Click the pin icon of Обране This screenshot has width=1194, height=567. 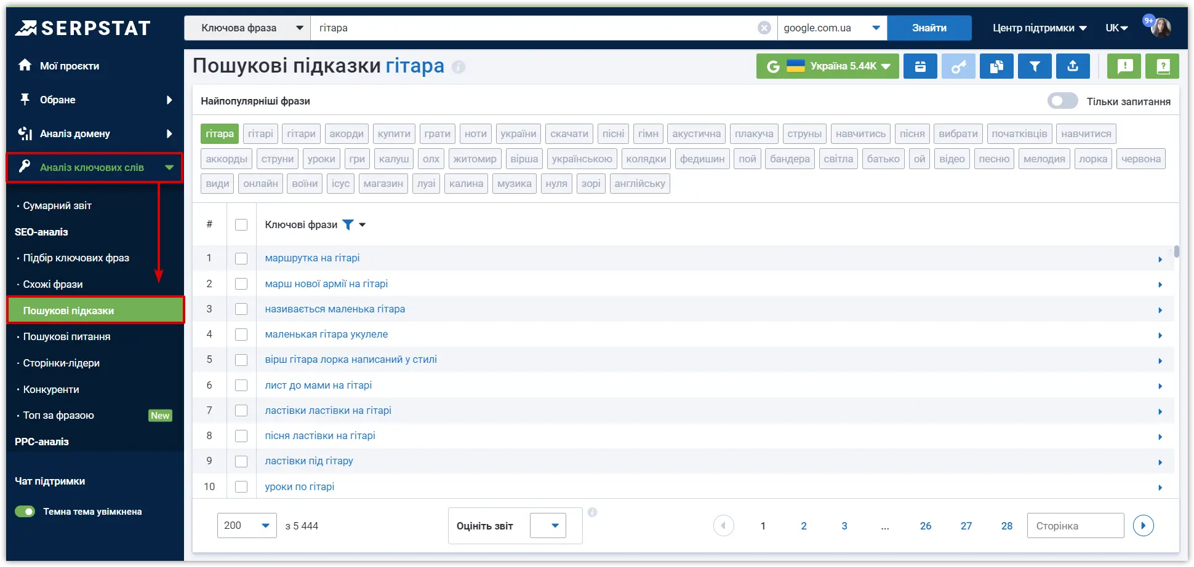[25, 99]
